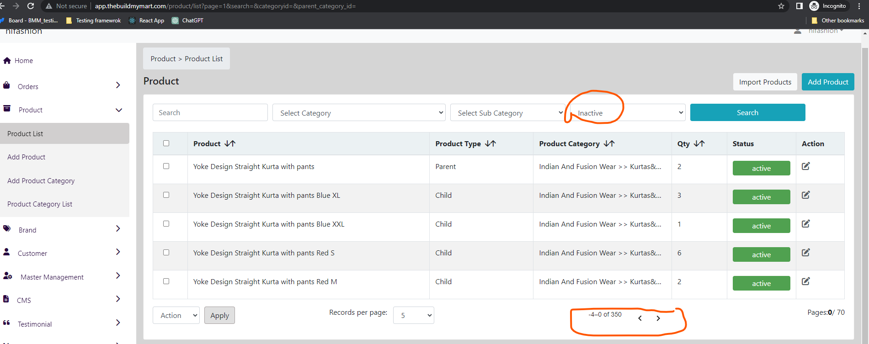The width and height of the screenshot is (869, 344).
Task: Click browser forward arrow
Action: click(16, 6)
